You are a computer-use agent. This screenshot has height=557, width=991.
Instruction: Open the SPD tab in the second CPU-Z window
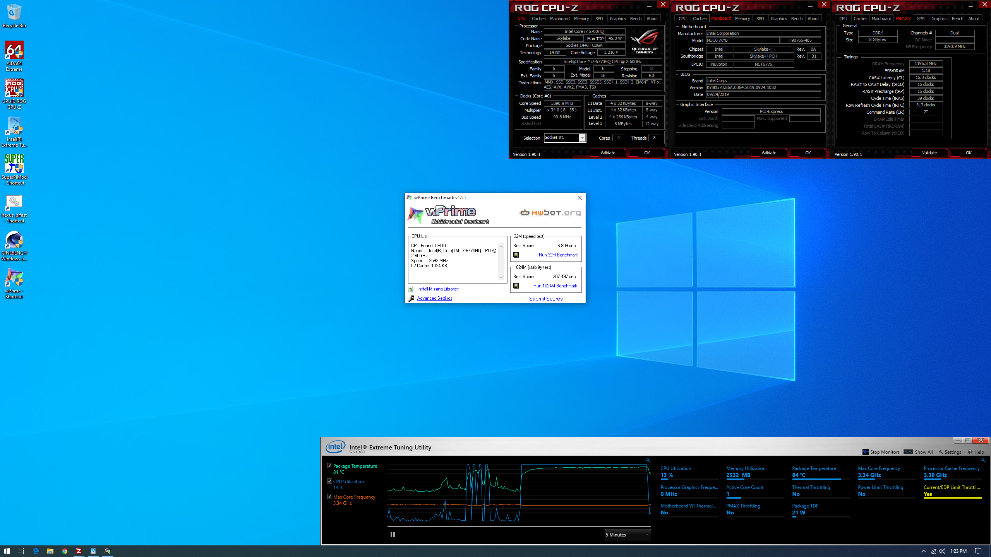click(760, 19)
